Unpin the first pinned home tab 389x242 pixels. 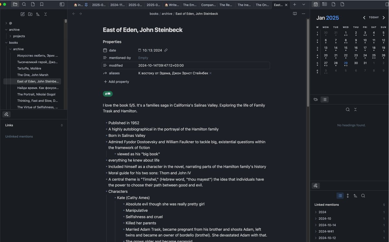86,5
